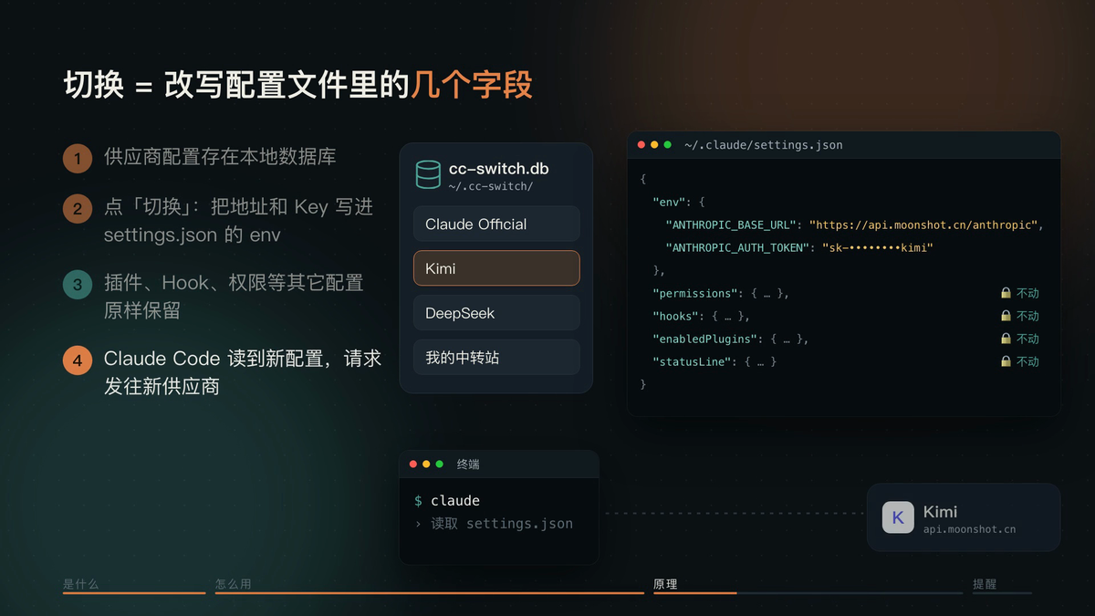This screenshot has width=1095, height=616.
Task: Click the progress bar beneath 原理
Action: (x=808, y=593)
